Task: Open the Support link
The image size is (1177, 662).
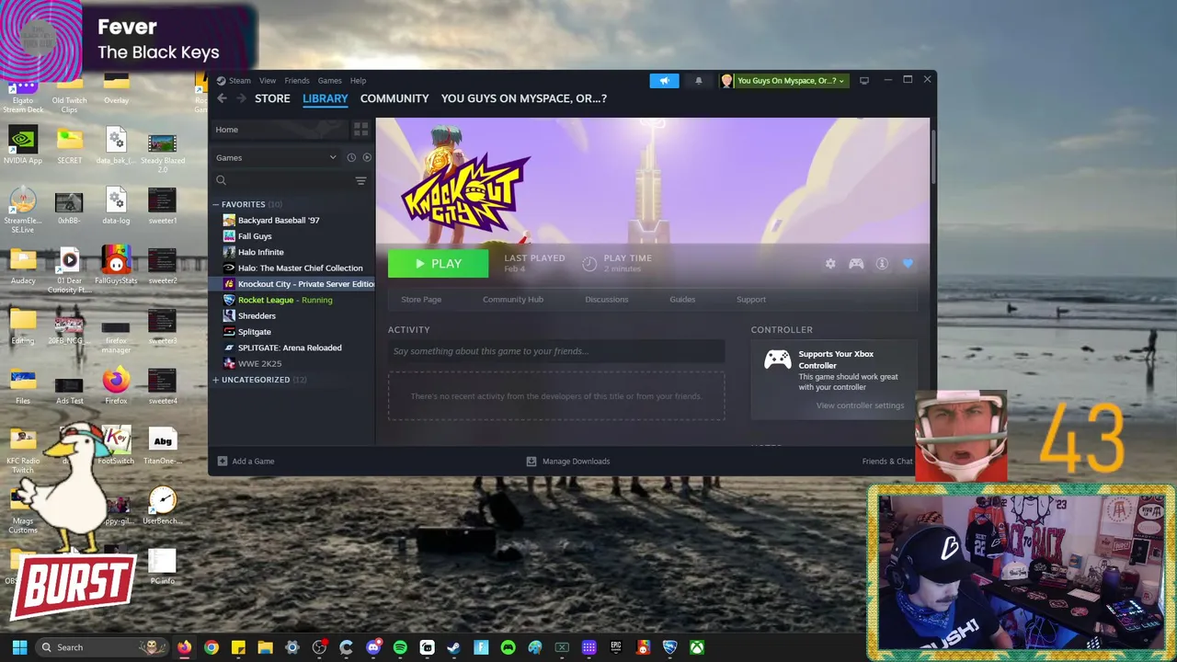Action: [751, 300]
